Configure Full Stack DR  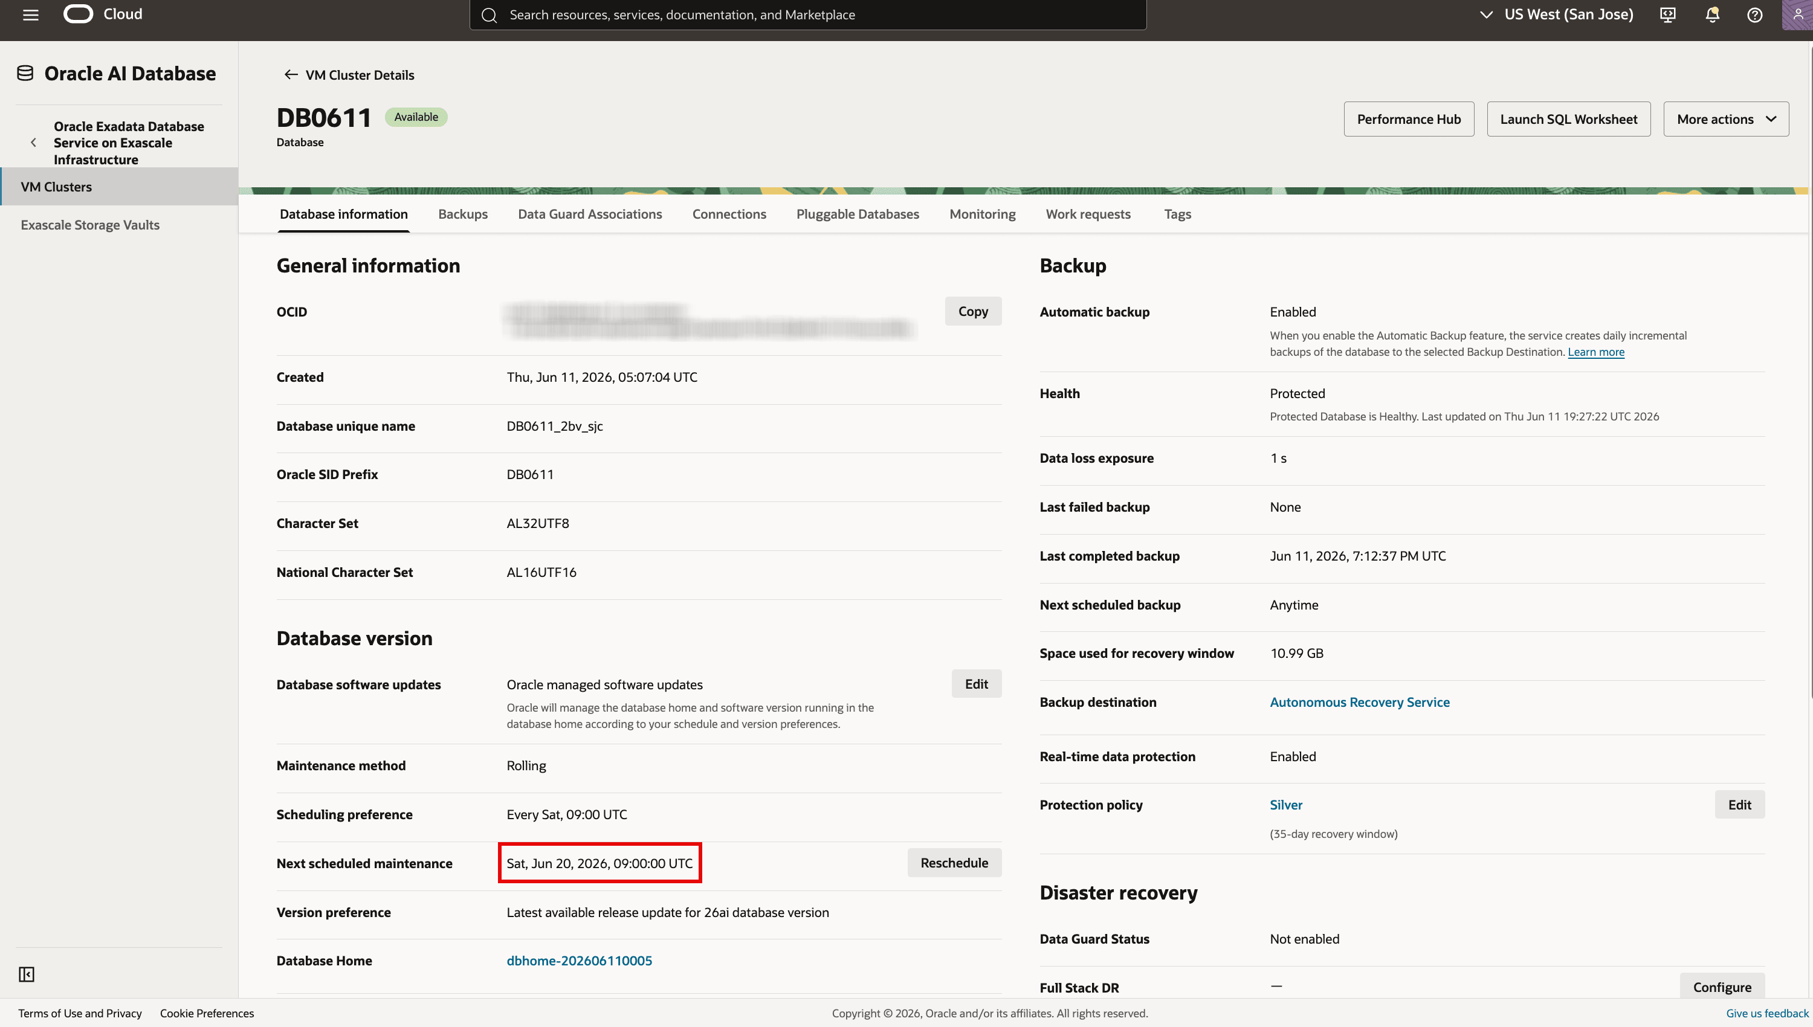pos(1722,987)
